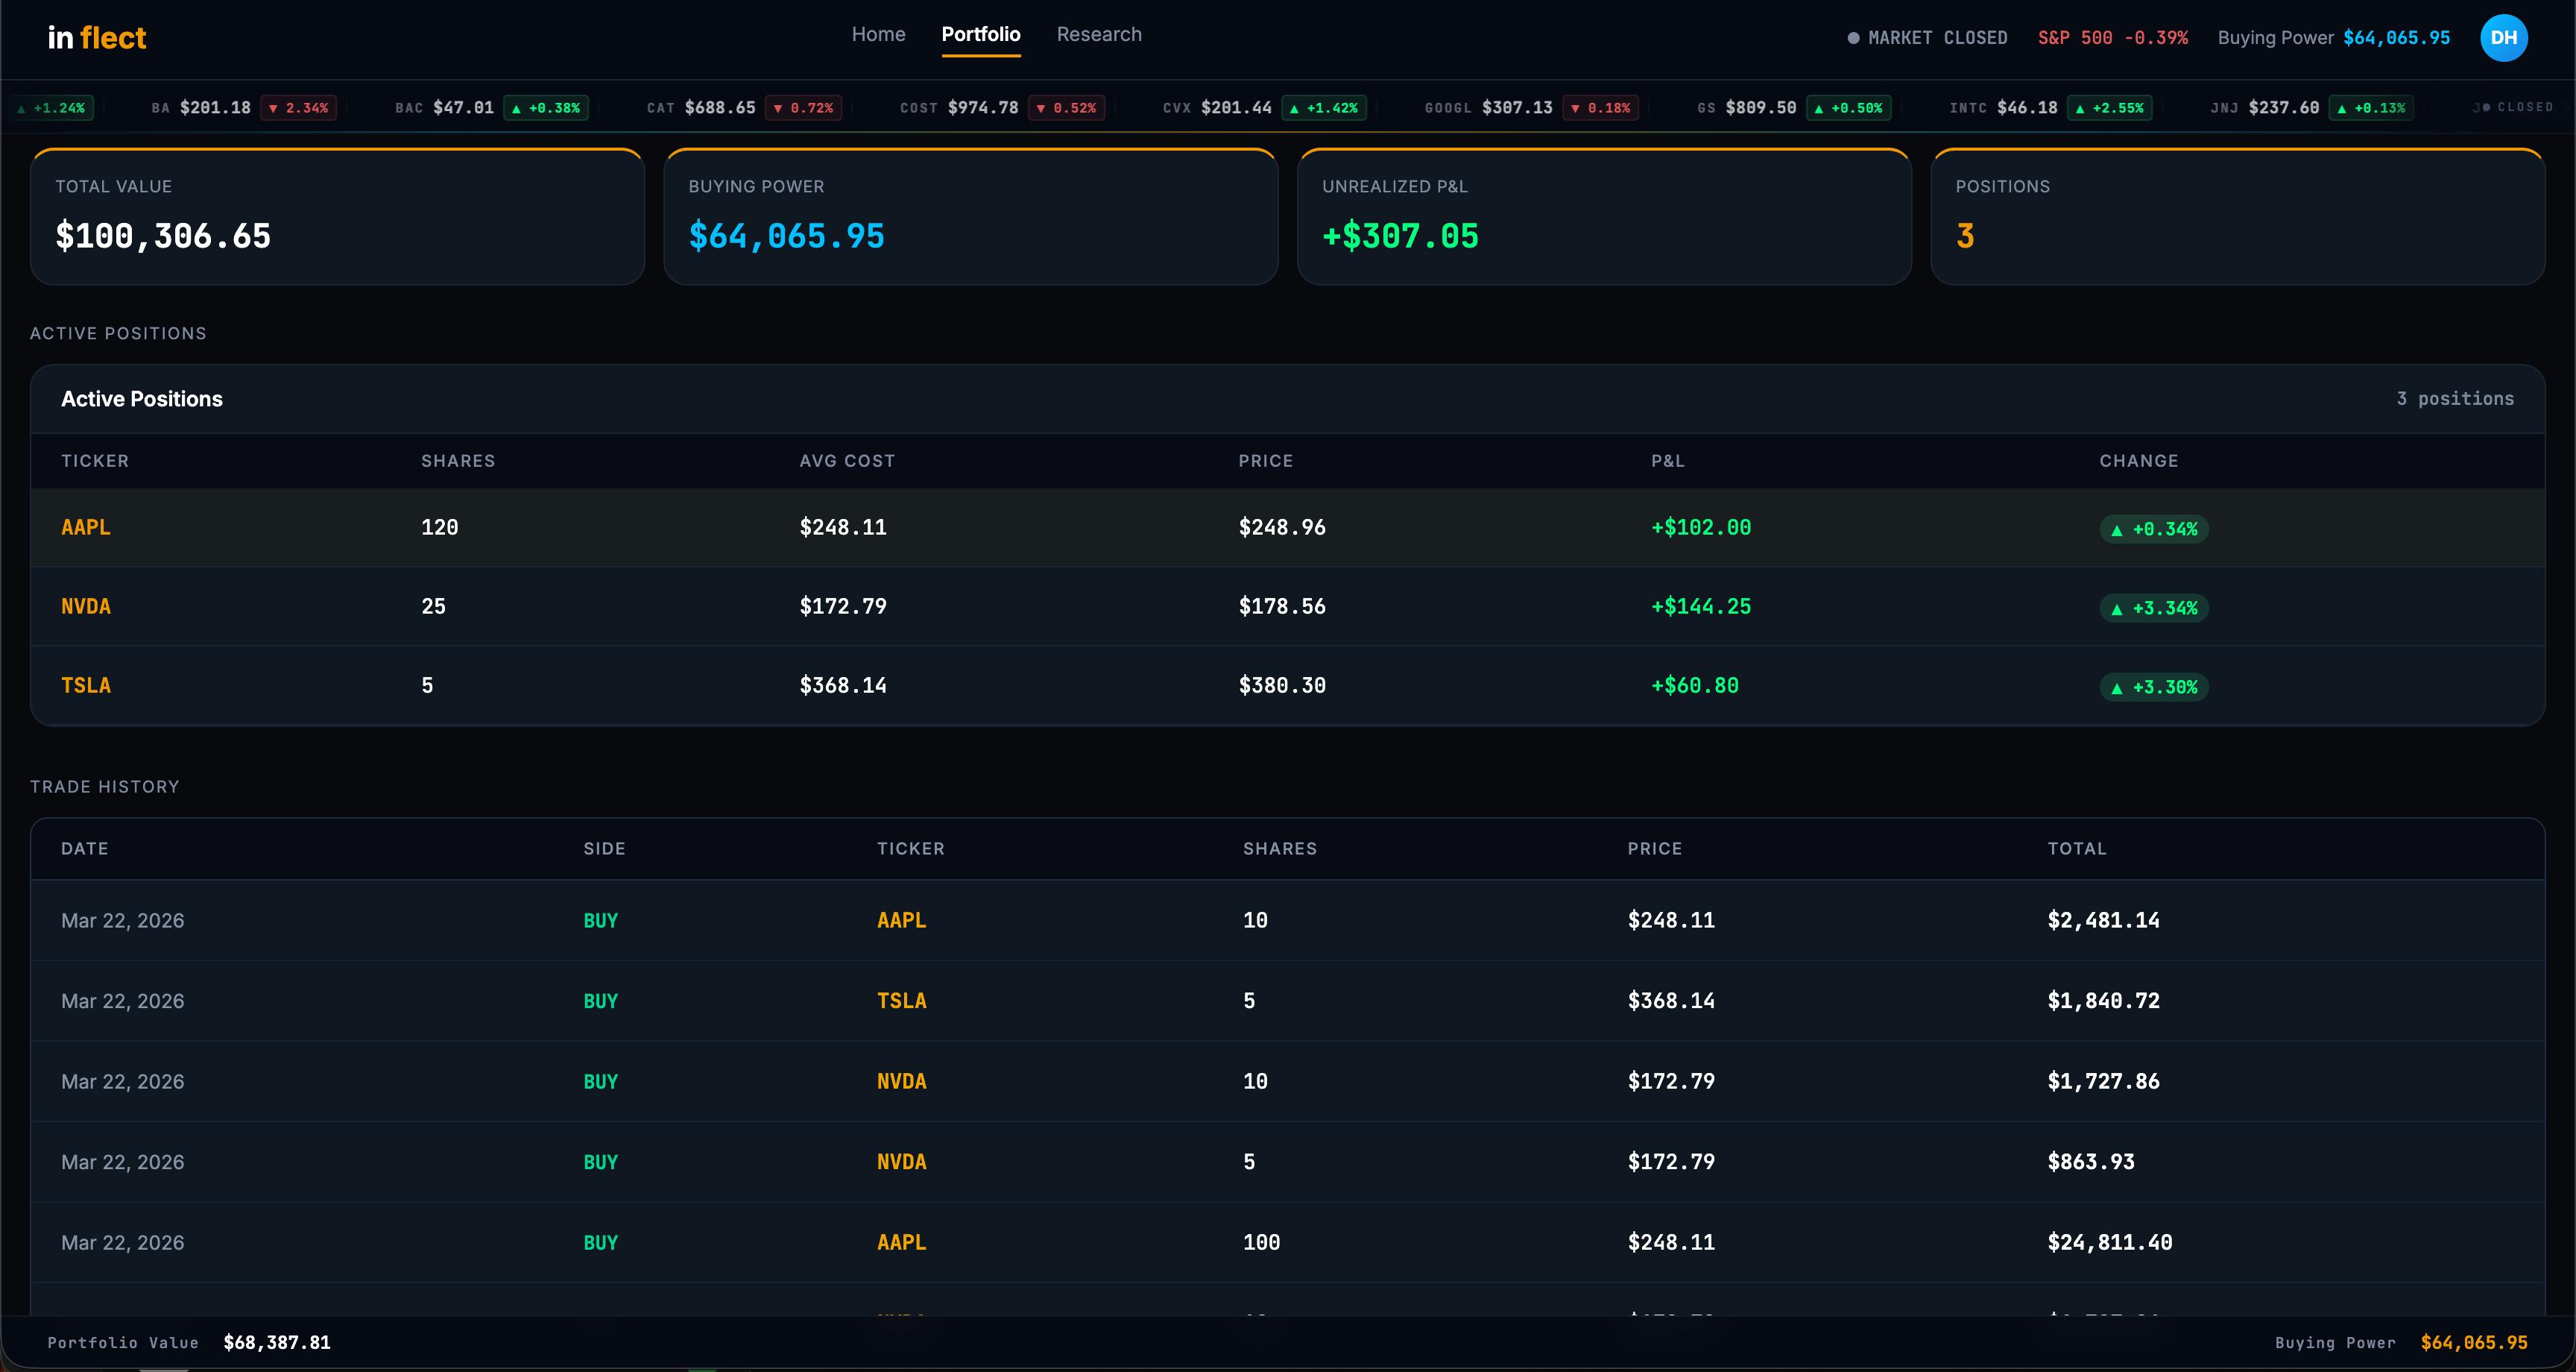
Task: Click the inflect logo
Action: [x=97, y=38]
